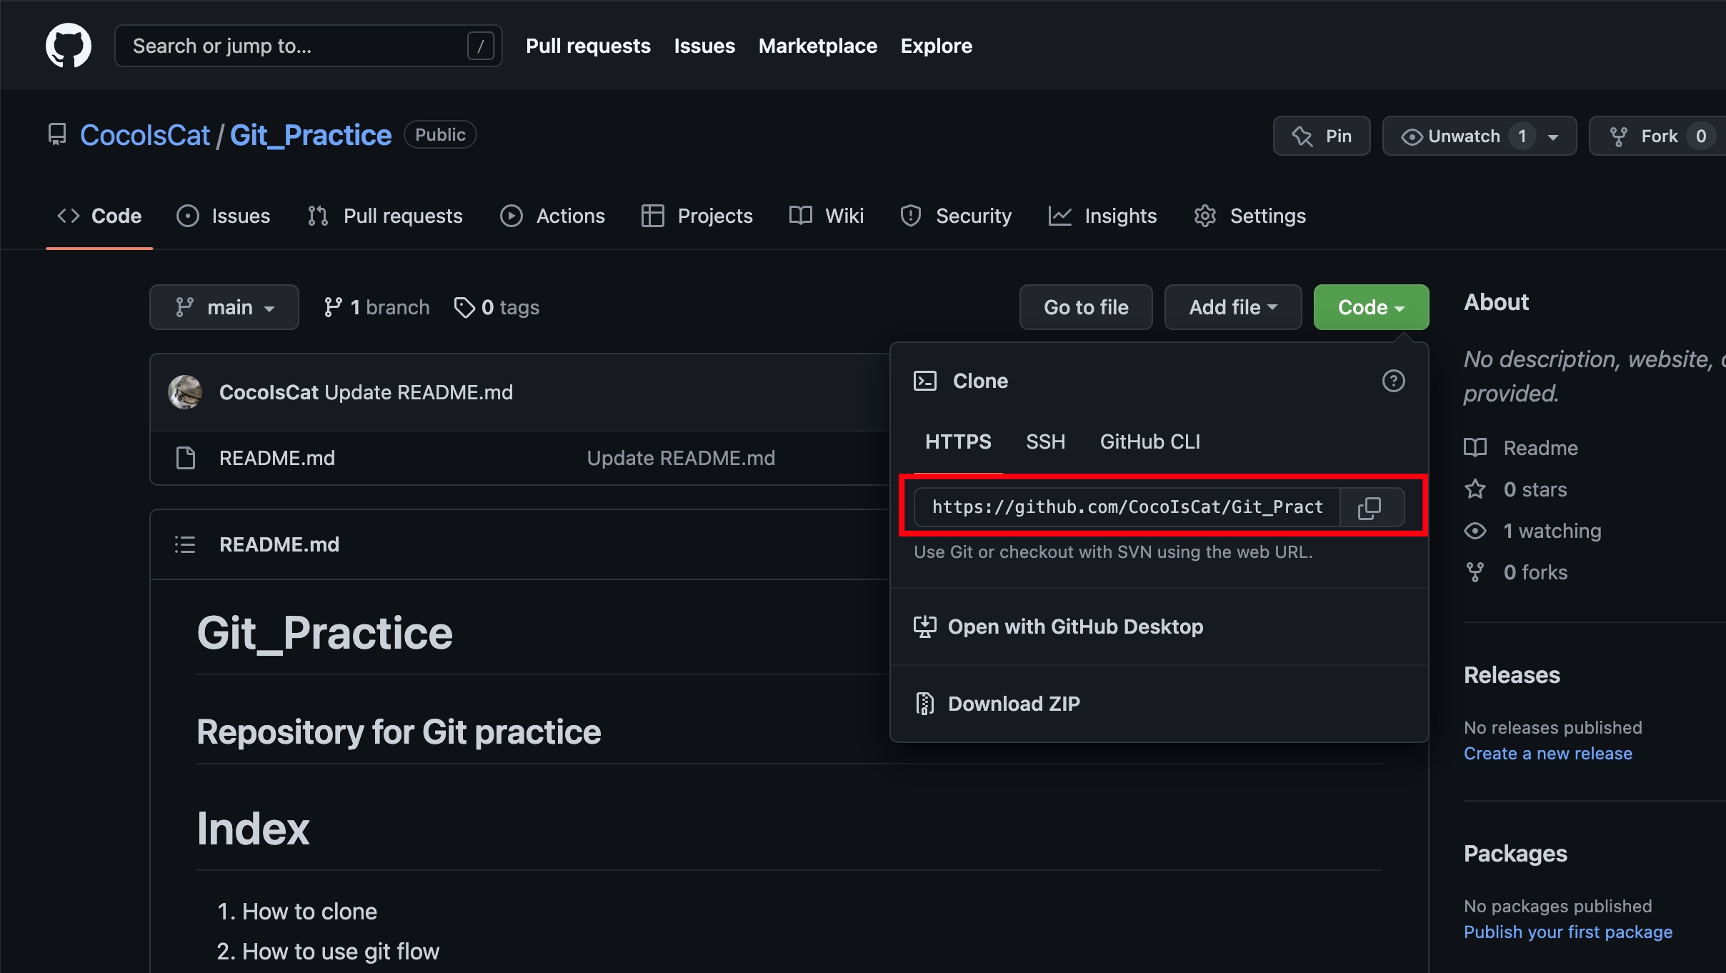The width and height of the screenshot is (1726, 973).
Task: Click the CocoIsCat commit avatar
Action: [x=185, y=392]
